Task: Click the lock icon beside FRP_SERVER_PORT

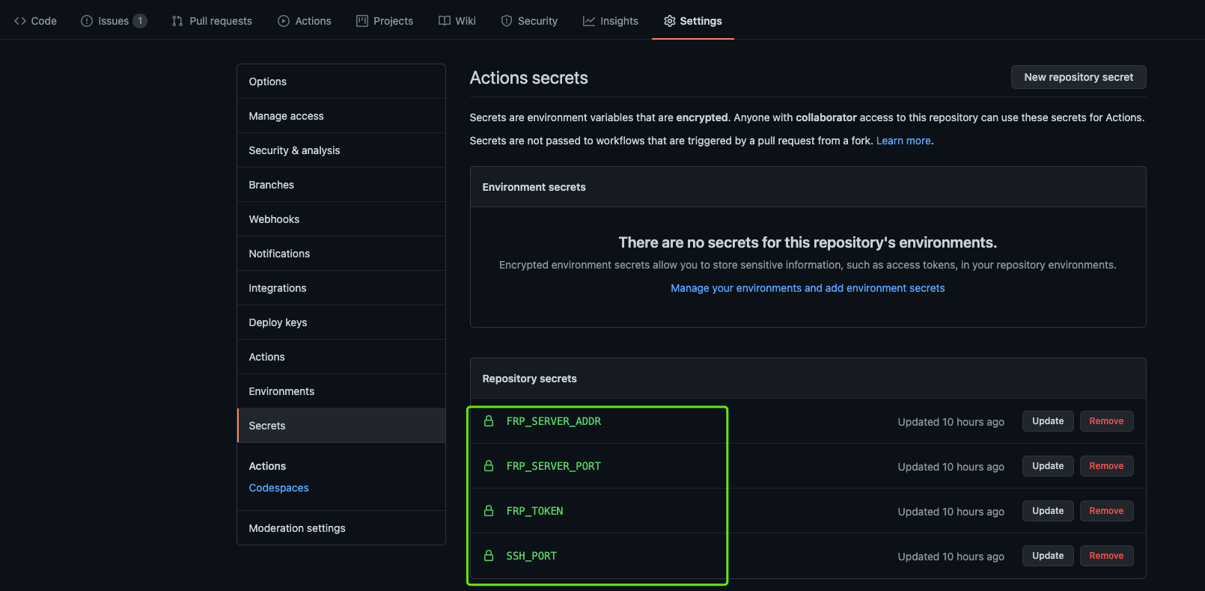Action: coord(489,466)
